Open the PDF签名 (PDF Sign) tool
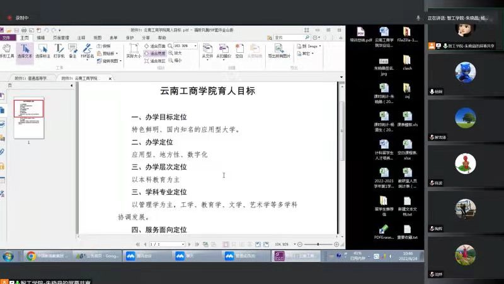The height and width of the screenshot is (284, 504). pyautogui.click(x=87, y=51)
